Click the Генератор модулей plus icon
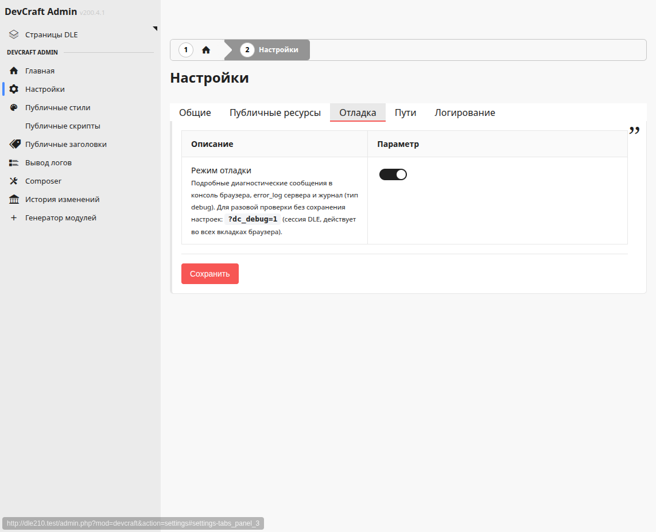The width and height of the screenshot is (656, 532). 14,218
